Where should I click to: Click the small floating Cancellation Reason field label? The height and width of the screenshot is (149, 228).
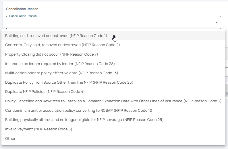[23, 16]
